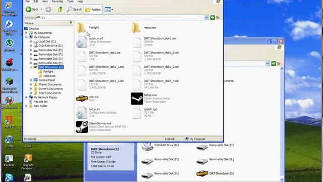Open the Tools menu
Viewport: 323px width, 182px height.
(70, 1)
